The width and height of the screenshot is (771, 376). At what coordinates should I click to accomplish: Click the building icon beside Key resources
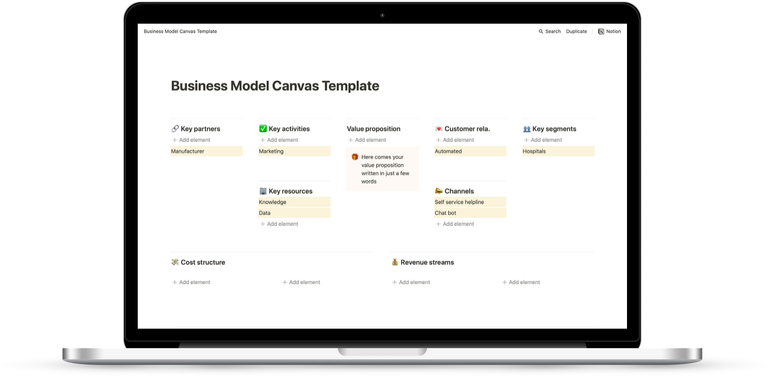(263, 191)
